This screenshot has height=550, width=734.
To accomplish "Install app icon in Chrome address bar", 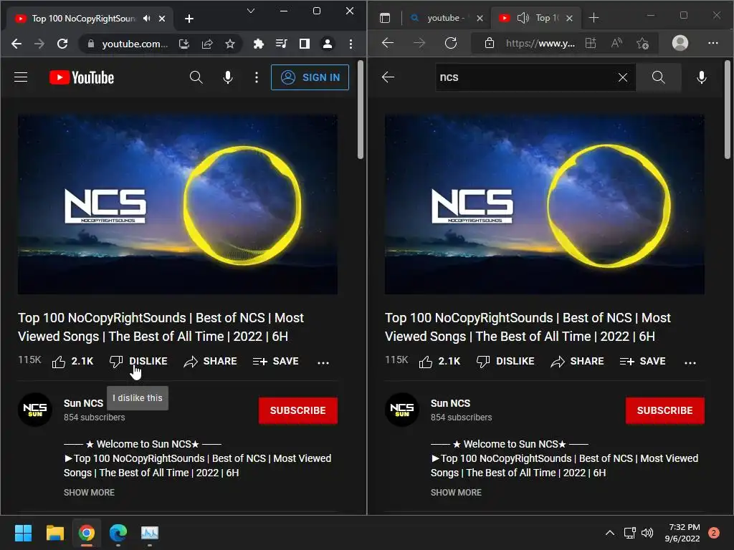I will (184, 44).
